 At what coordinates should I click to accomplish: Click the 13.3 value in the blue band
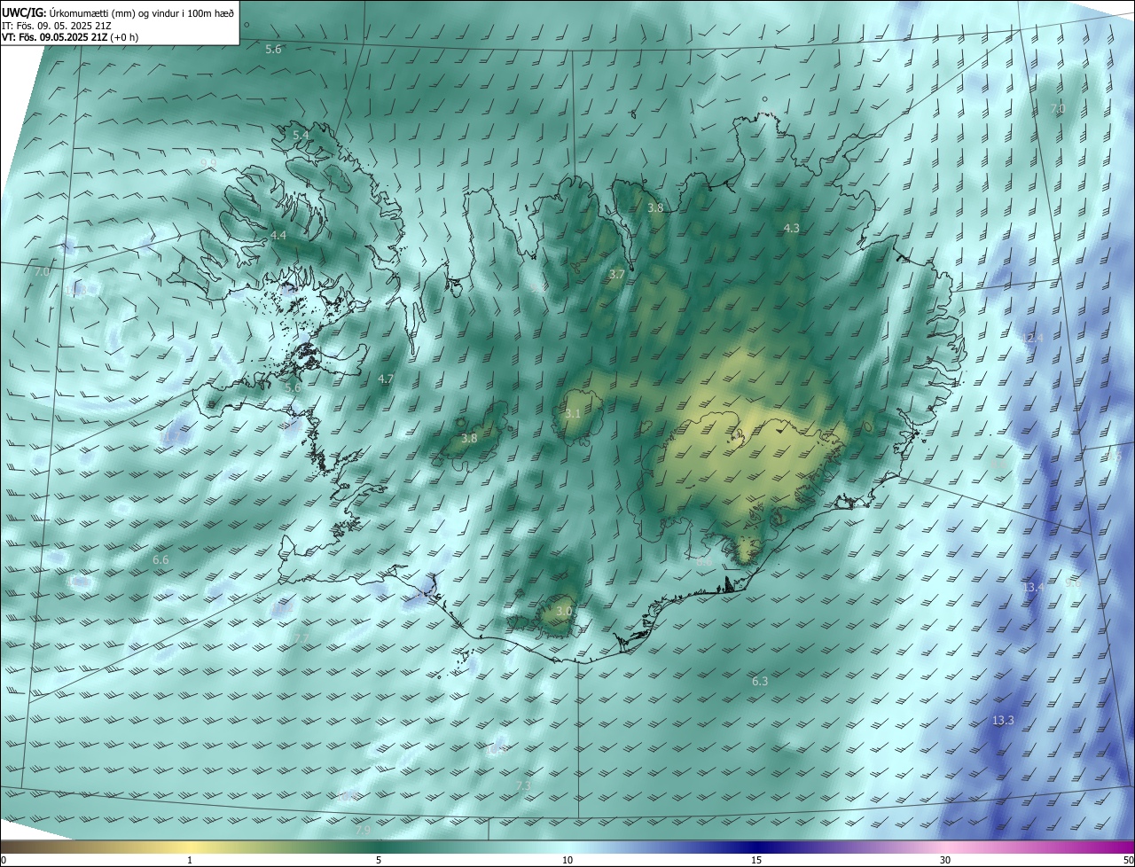1003,721
